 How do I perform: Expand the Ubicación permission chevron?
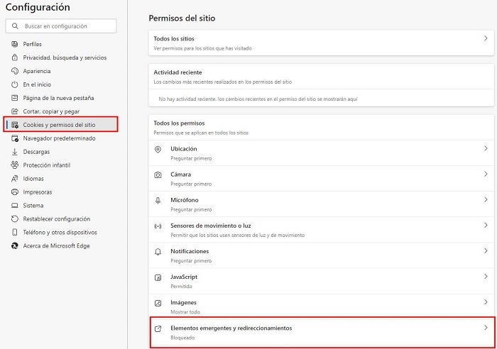coord(486,148)
